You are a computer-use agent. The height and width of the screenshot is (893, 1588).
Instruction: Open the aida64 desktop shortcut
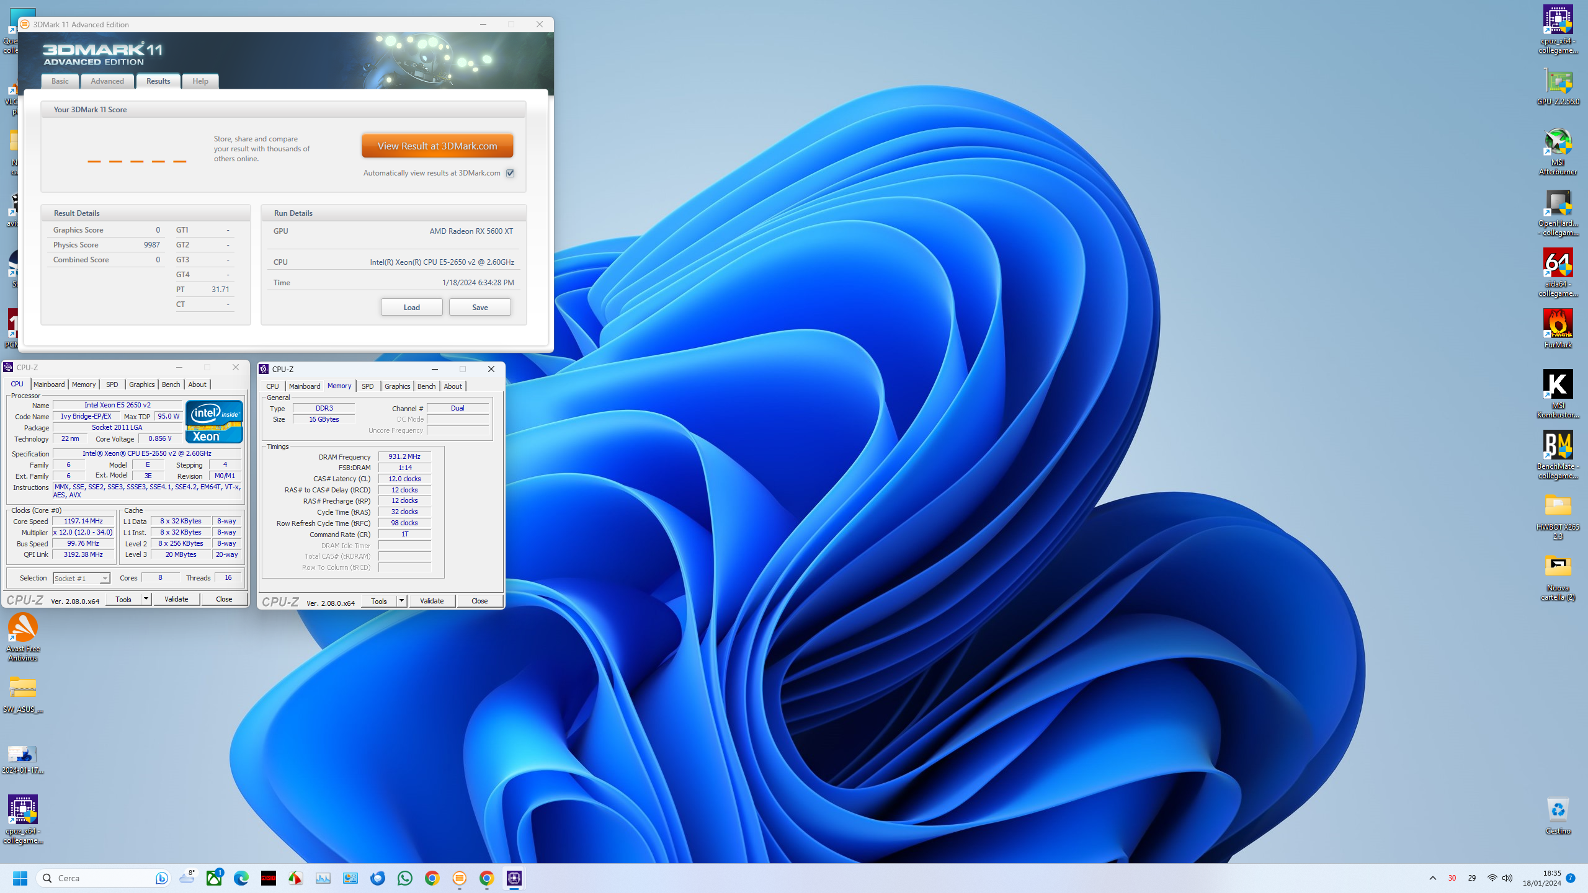pos(1558,273)
